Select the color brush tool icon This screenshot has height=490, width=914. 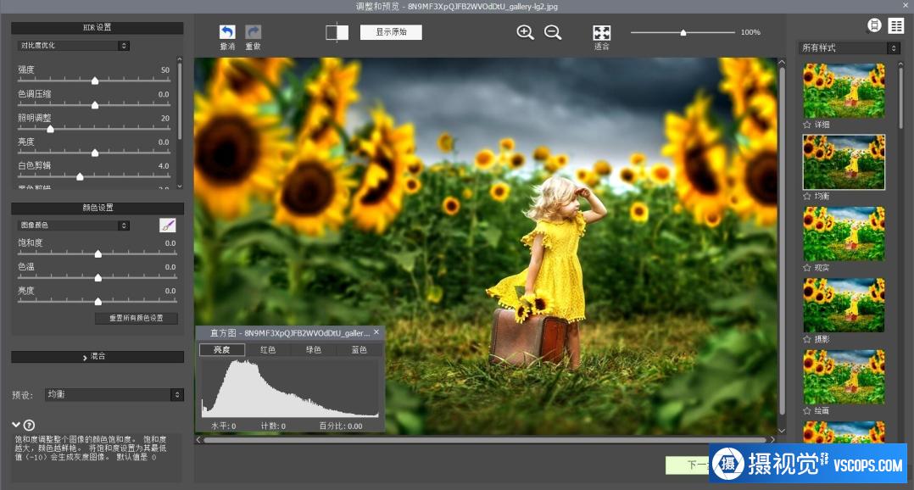168,226
